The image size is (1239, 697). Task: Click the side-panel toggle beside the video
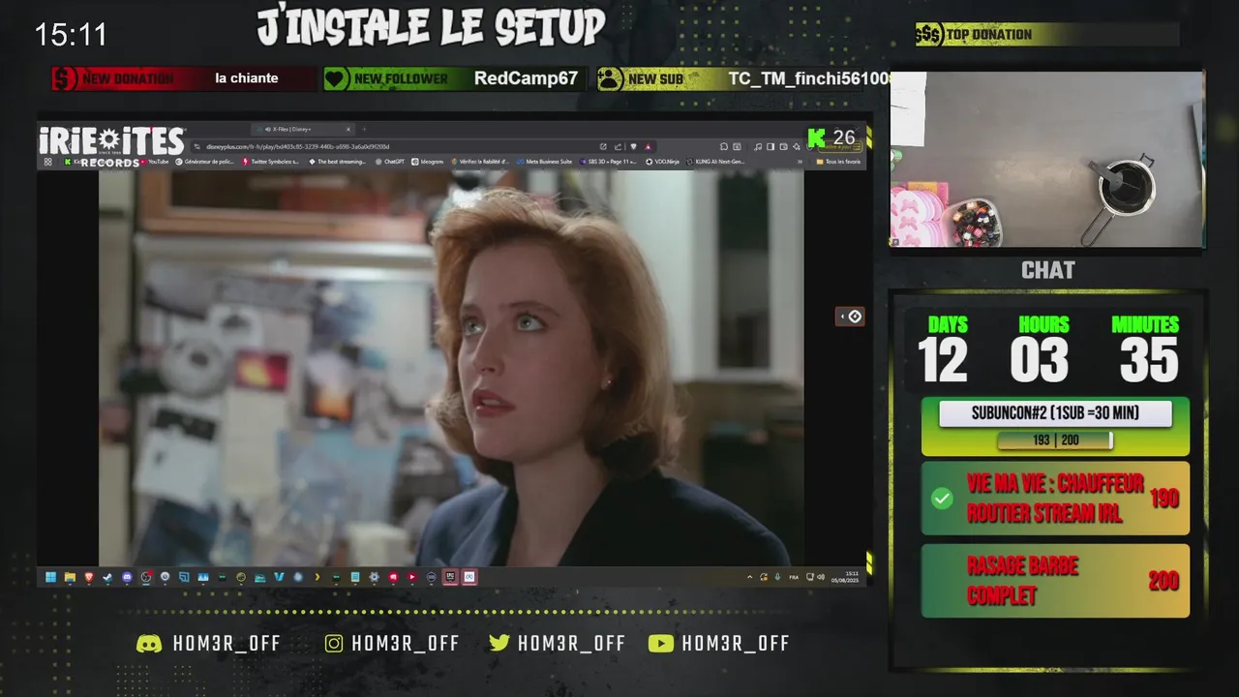pyautogui.click(x=850, y=317)
